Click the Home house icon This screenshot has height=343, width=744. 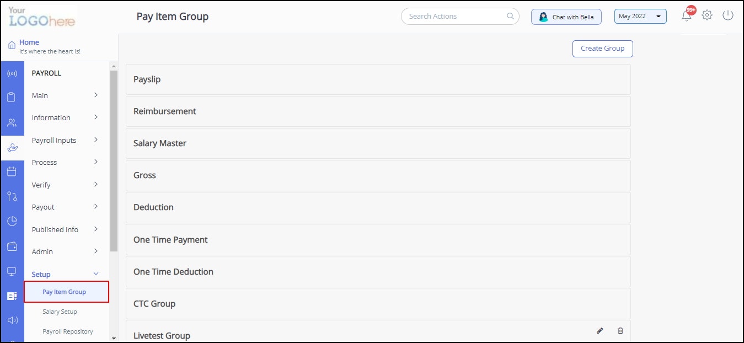tap(12, 46)
